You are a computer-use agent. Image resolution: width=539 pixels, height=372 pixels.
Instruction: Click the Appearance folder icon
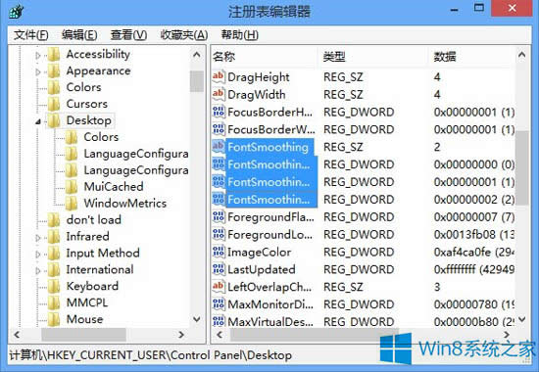tap(54, 70)
